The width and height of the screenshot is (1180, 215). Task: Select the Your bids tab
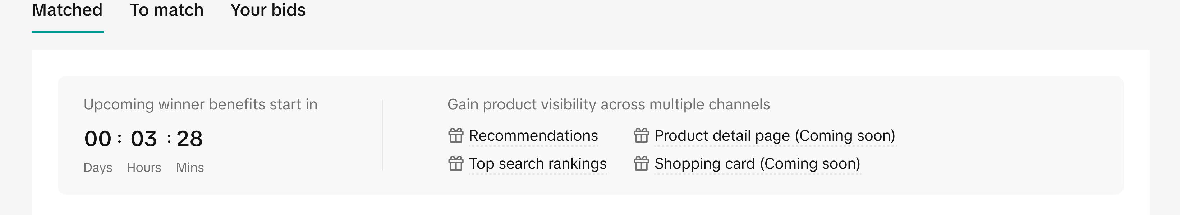[268, 10]
